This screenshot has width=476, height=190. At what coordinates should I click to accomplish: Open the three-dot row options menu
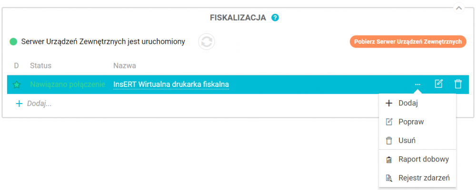(x=417, y=84)
